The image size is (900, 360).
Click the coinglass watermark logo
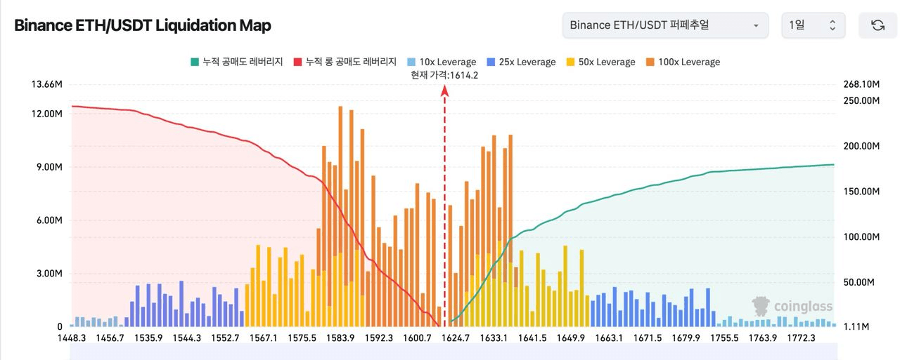point(792,306)
